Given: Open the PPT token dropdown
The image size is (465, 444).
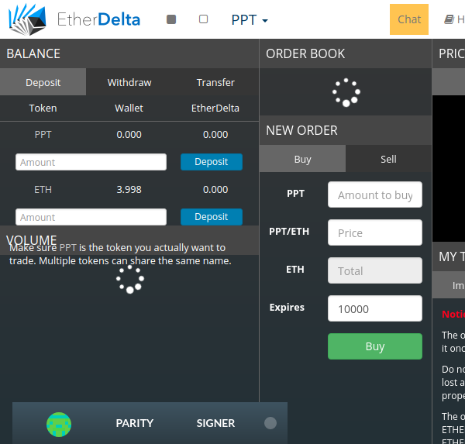Looking at the screenshot, I should tap(250, 20).
